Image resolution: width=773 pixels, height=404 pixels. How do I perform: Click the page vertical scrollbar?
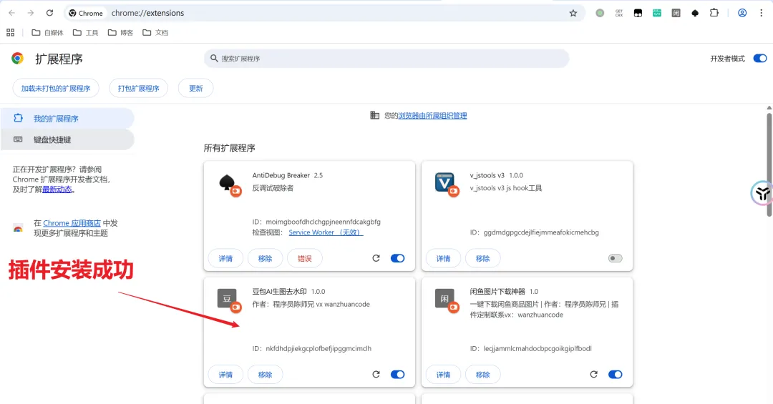(x=769, y=164)
